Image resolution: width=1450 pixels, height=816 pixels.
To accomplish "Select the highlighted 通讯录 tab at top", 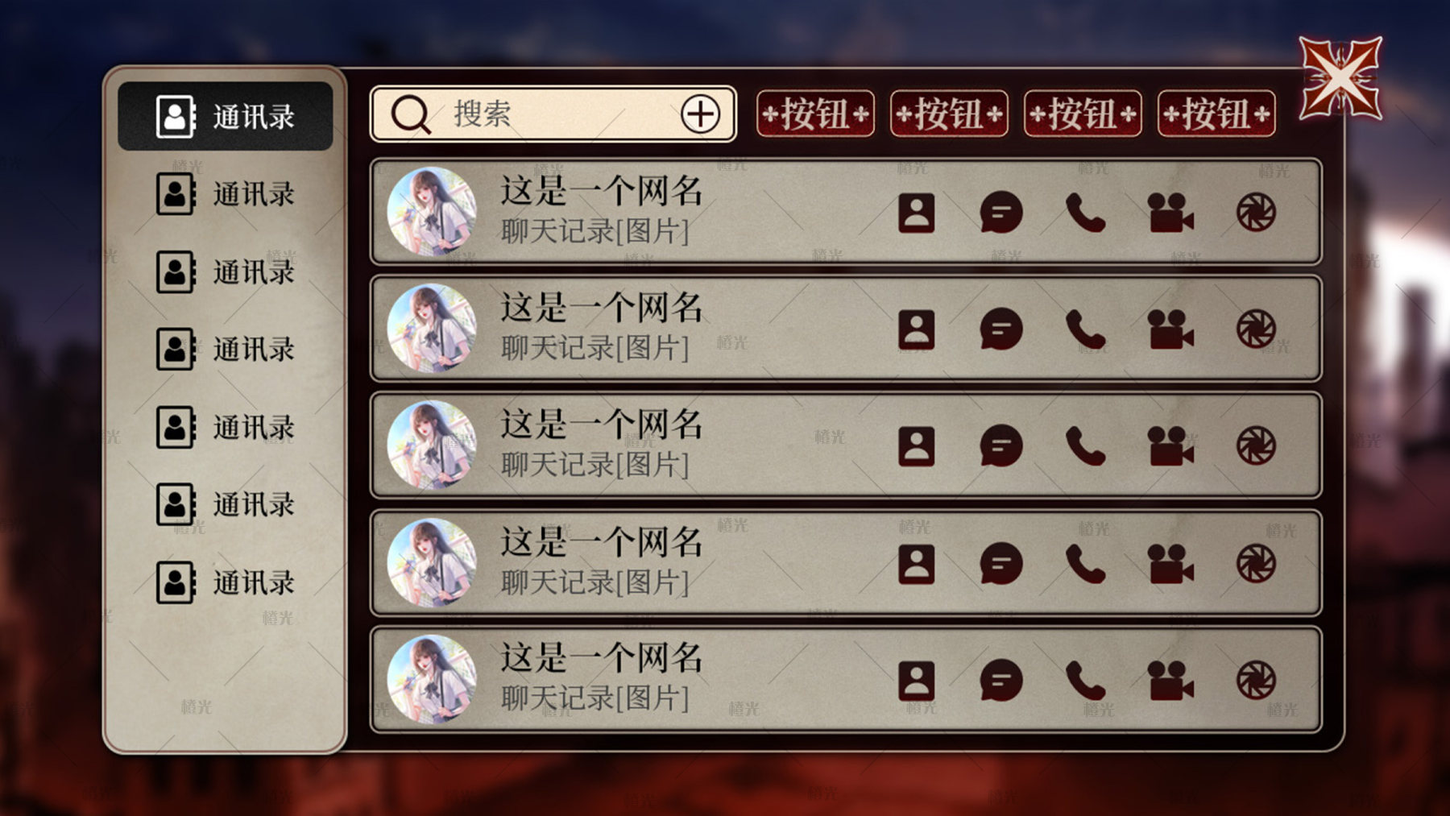I will tap(226, 116).
